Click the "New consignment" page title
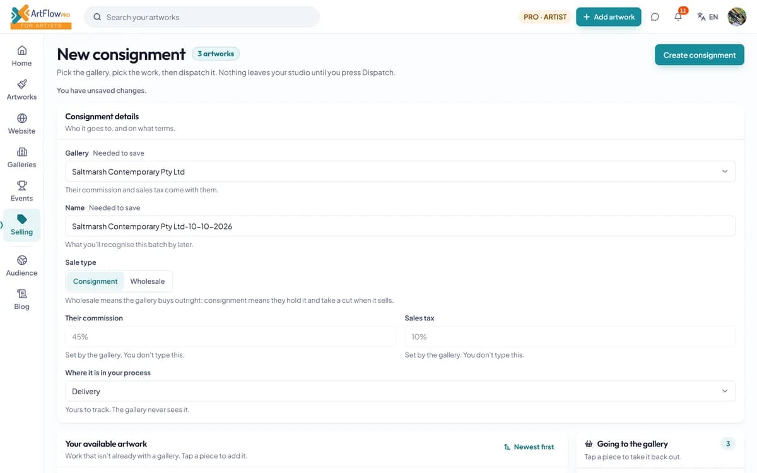The height and width of the screenshot is (473, 757). (x=121, y=55)
